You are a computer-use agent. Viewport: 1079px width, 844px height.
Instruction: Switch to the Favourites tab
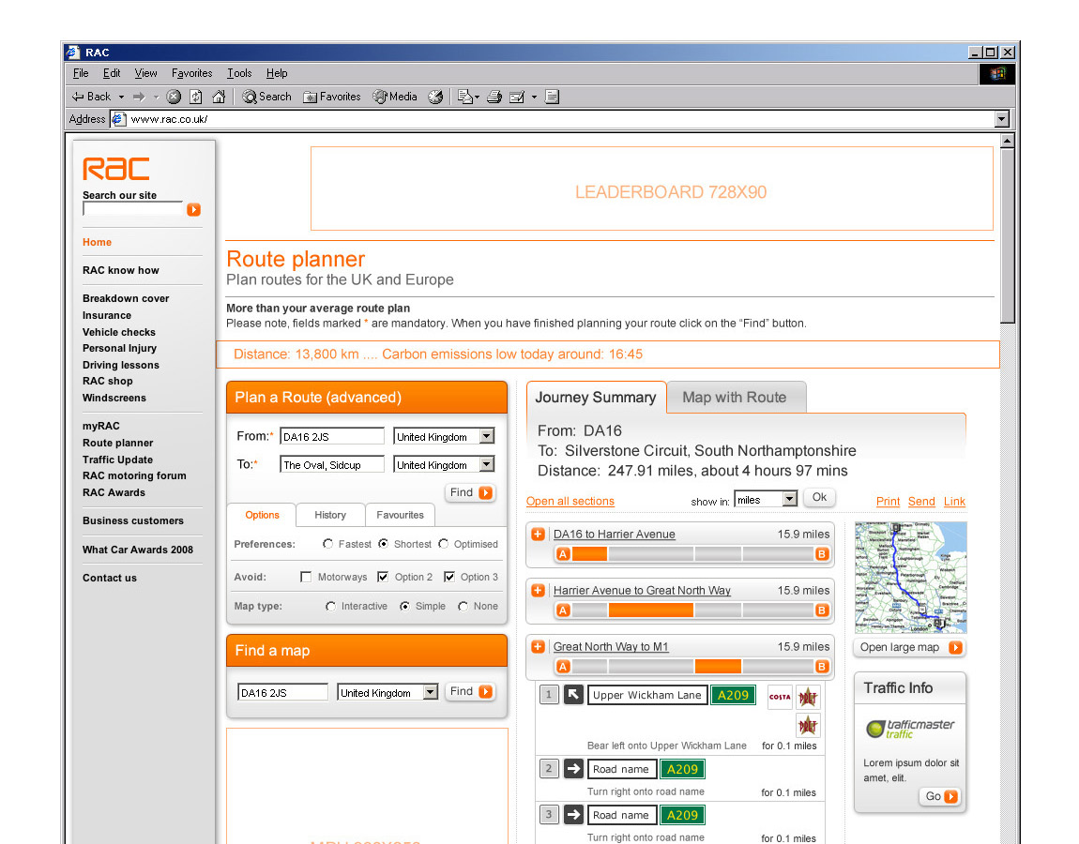pyautogui.click(x=401, y=515)
